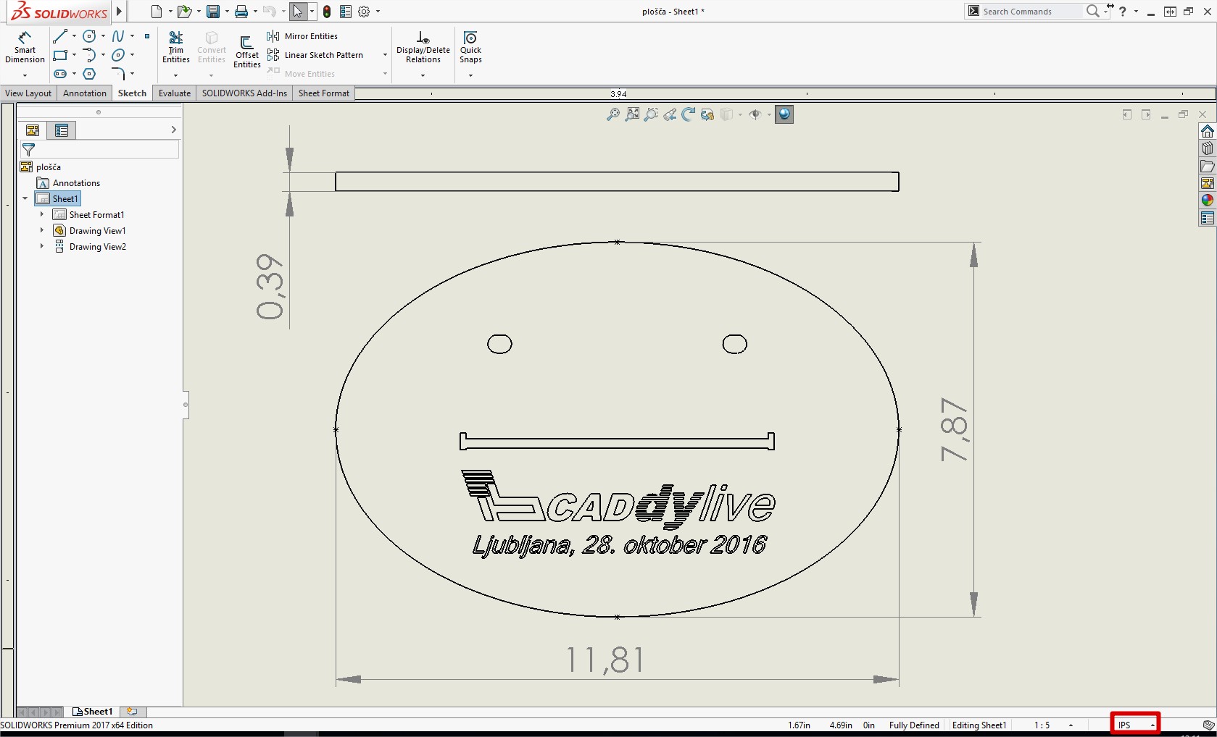Click the Search Commands input field
The width and height of the screenshot is (1217, 737).
click(x=1031, y=12)
